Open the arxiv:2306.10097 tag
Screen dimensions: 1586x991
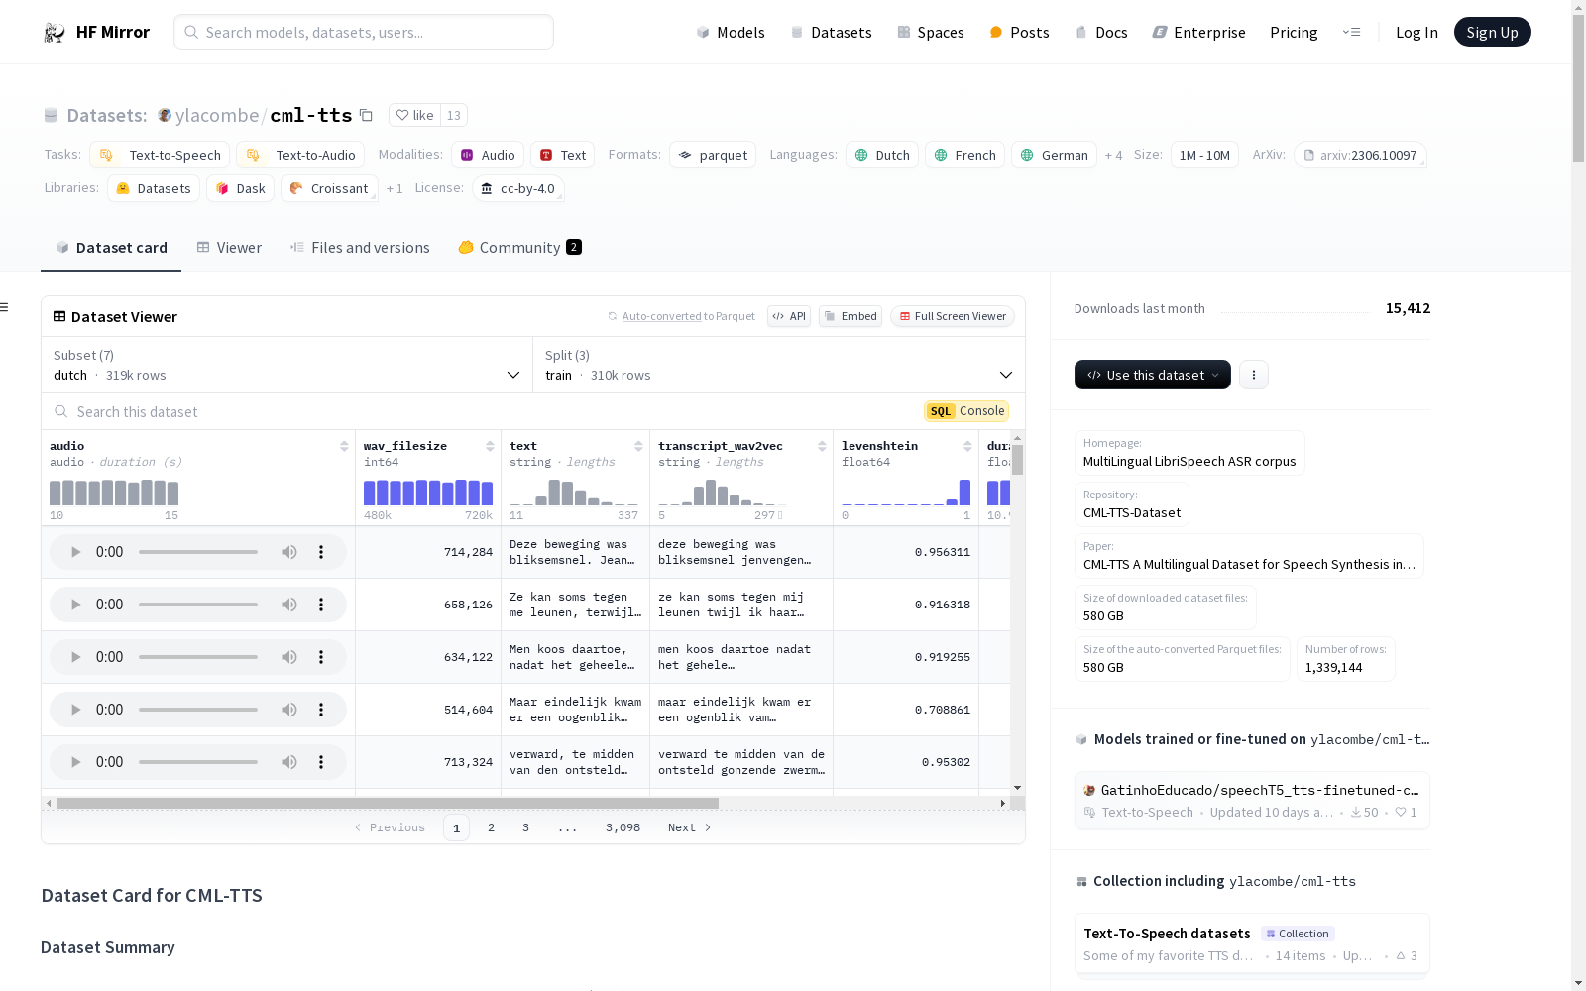point(1360,156)
